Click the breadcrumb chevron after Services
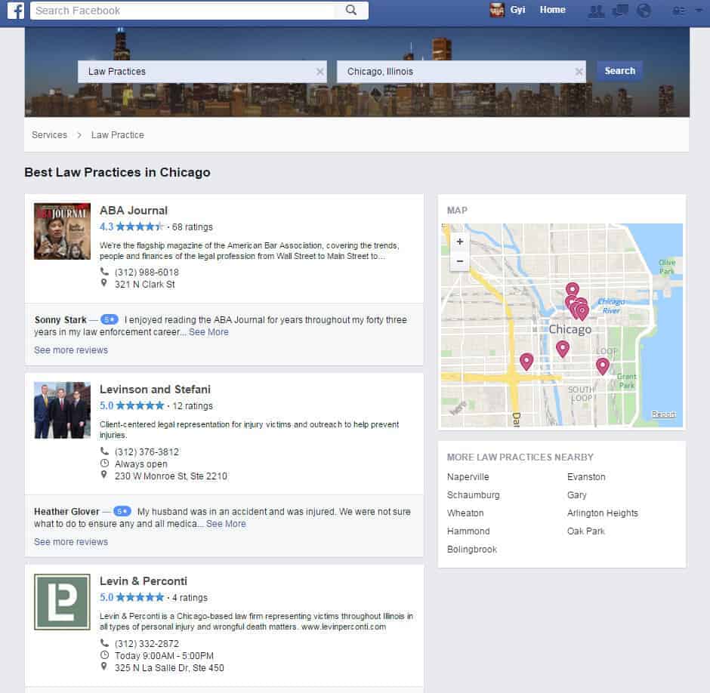The width and height of the screenshot is (710, 693). click(79, 135)
